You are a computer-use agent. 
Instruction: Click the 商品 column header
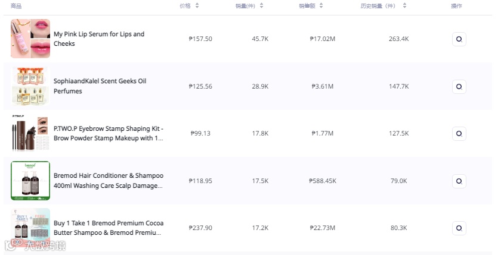[16, 6]
